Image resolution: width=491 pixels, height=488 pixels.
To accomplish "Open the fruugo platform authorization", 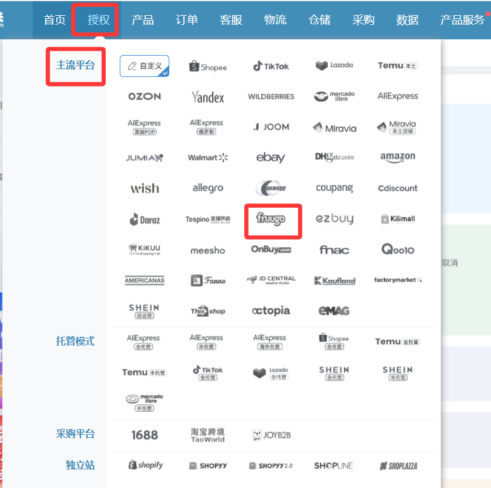I will [x=271, y=219].
